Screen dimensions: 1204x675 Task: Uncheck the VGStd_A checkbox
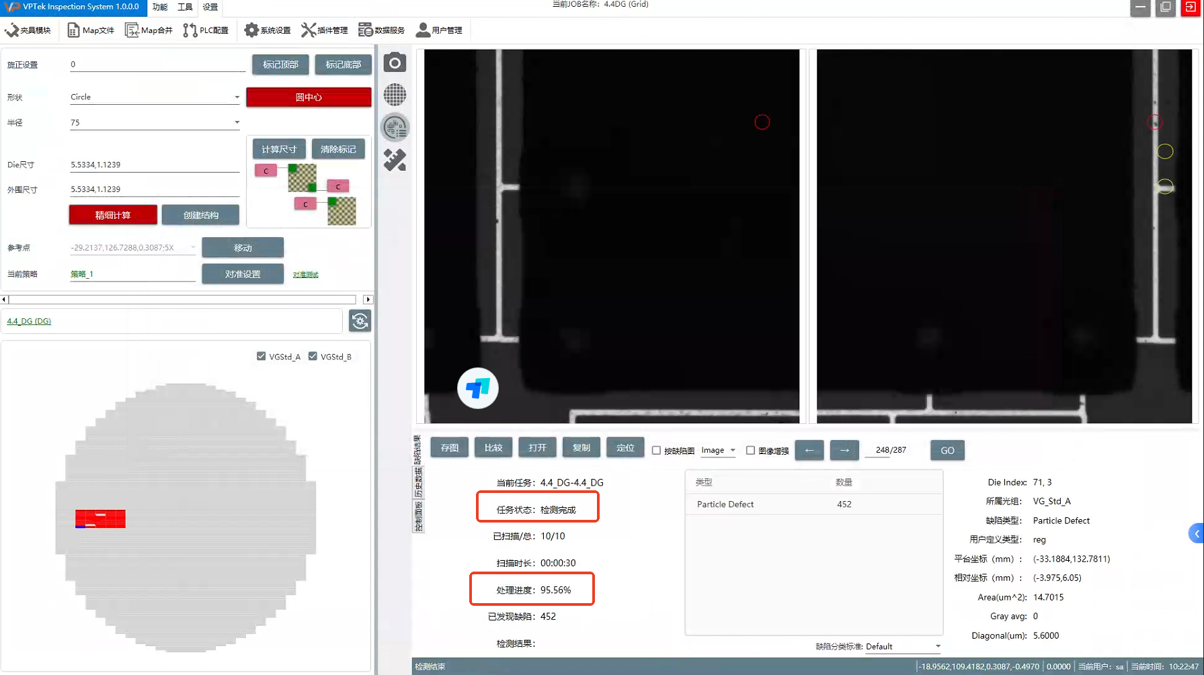(262, 357)
